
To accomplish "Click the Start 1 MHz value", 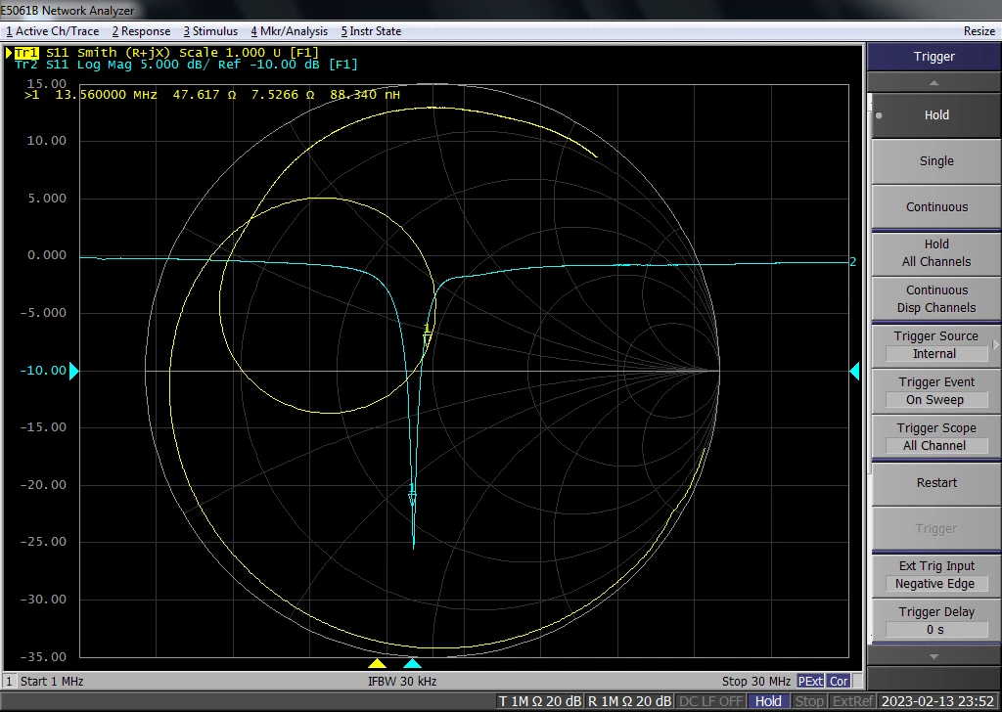I will coord(52,682).
